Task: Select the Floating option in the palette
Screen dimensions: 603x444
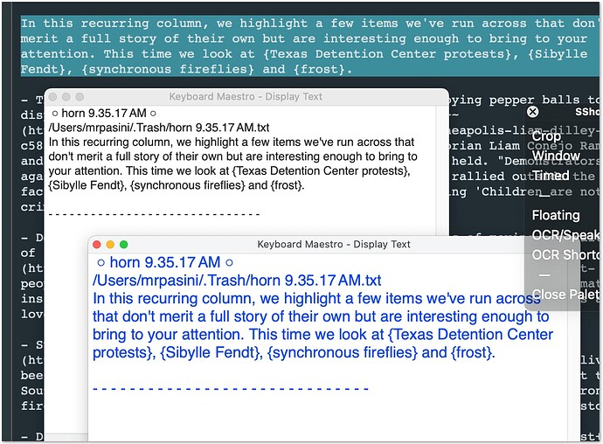Action: point(556,215)
